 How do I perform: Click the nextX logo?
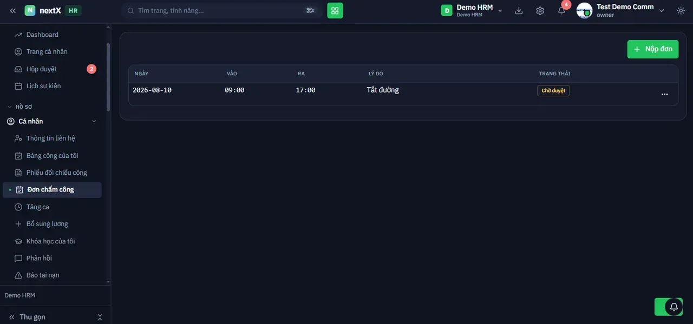(43, 11)
